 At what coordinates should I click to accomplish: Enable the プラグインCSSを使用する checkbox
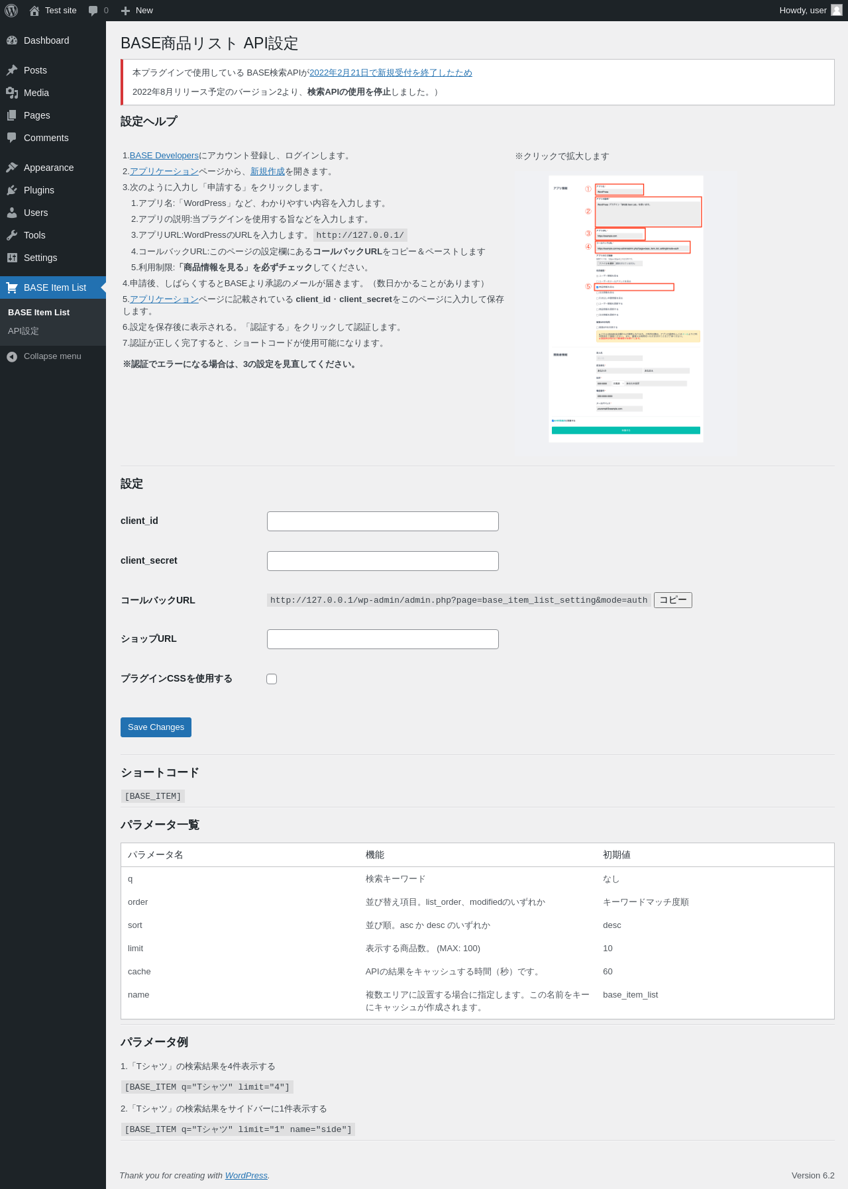272,679
